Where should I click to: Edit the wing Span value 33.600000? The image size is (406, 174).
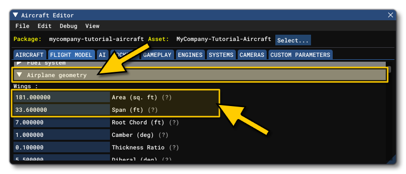click(x=62, y=110)
